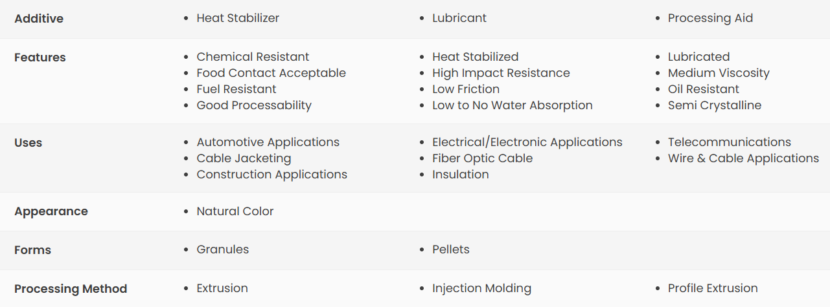Select the Lubricant additive item
Image resolution: width=830 pixels, height=307 pixels.
459,18
